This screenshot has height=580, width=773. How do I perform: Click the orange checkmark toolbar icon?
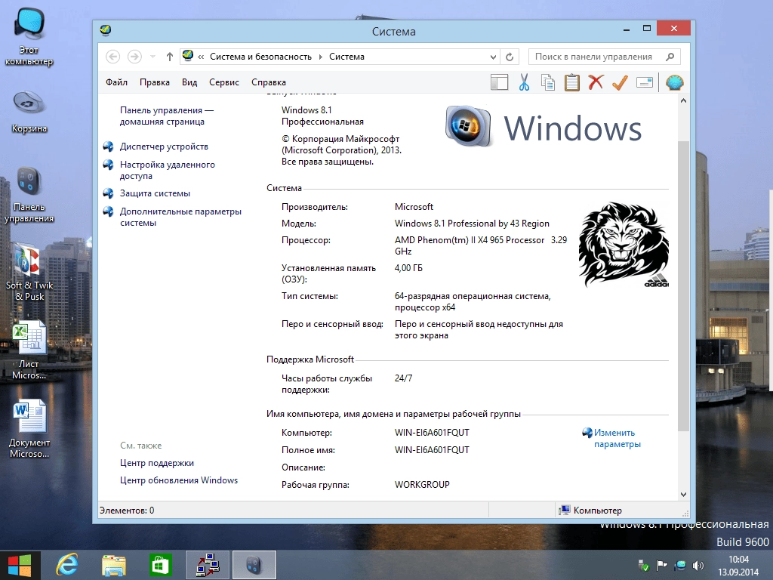point(620,82)
